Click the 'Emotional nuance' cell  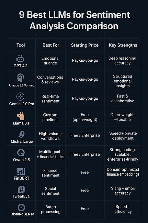tap(50, 61)
